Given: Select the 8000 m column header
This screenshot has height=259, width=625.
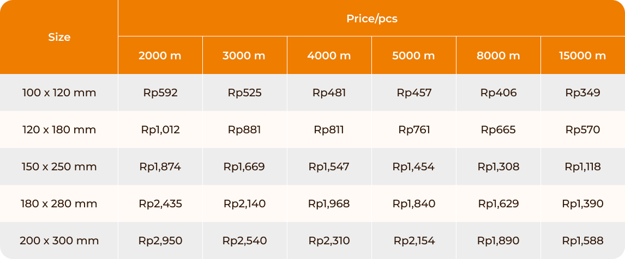Looking at the screenshot, I should click(498, 55).
